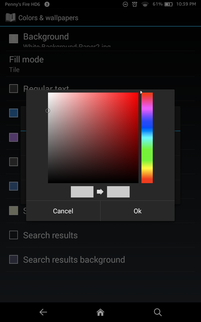Cancel the color picker dialog
The image size is (201, 322).
(x=63, y=211)
